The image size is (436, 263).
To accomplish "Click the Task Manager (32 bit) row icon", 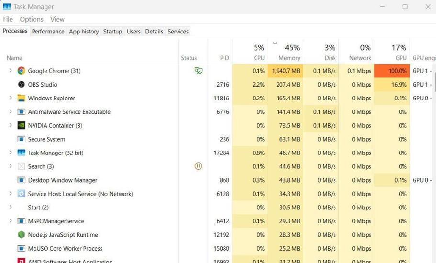I will click(22, 153).
